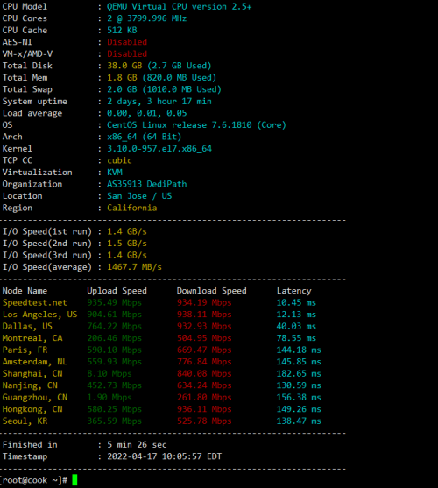Screen dimensions: 438x488
Task: Click Los Angeles download 938.11 Mbps
Action: 204,314
